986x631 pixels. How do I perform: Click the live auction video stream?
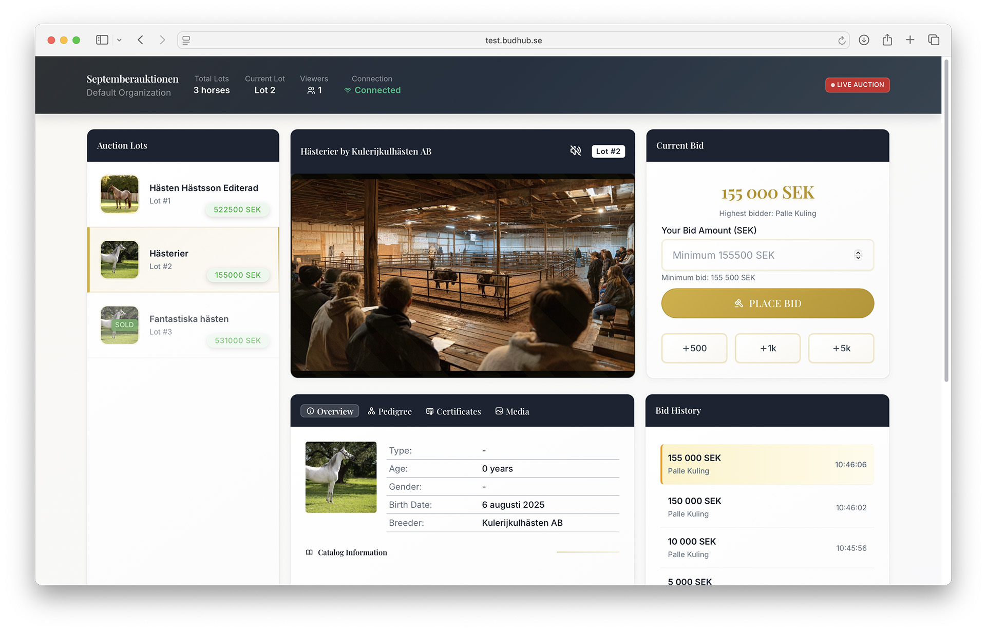click(x=462, y=276)
